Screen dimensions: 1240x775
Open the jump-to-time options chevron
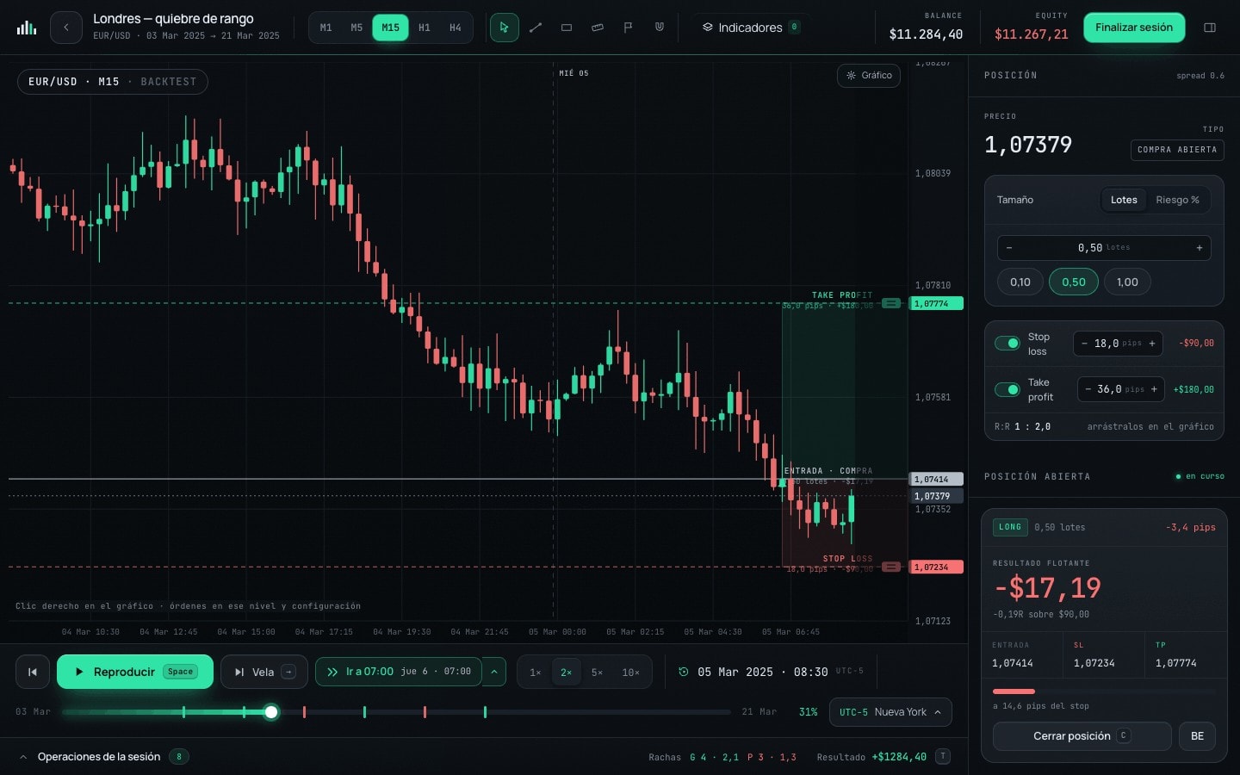[493, 672]
